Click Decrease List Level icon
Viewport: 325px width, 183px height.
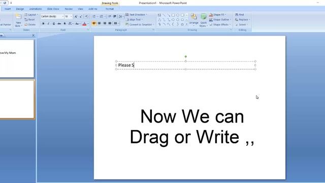coord(110,17)
